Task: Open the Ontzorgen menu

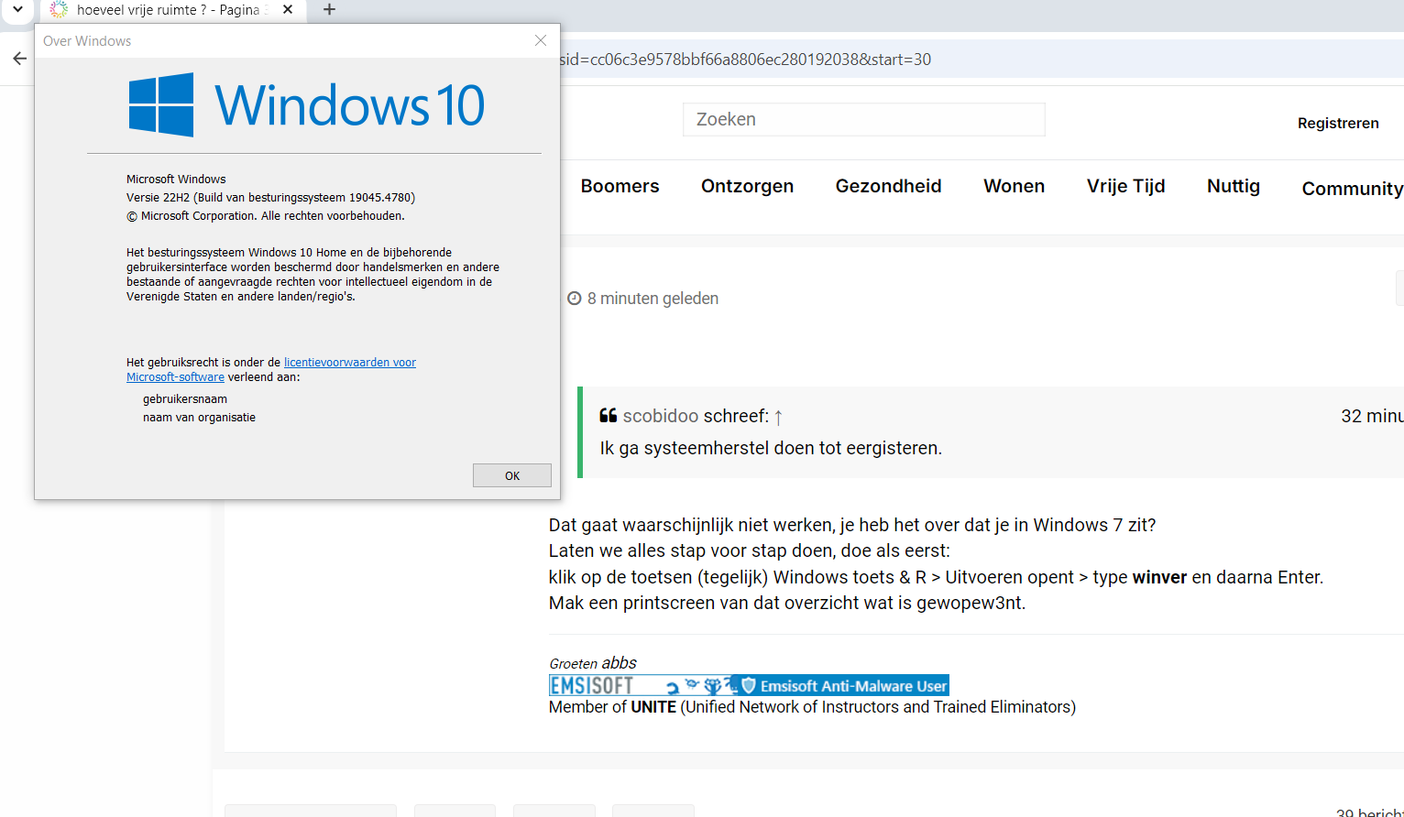Action: pos(747,186)
